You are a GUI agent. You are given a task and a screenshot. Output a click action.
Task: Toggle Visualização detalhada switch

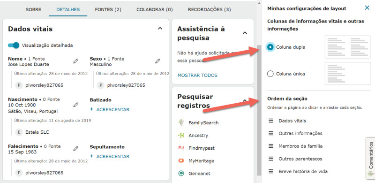(14, 45)
